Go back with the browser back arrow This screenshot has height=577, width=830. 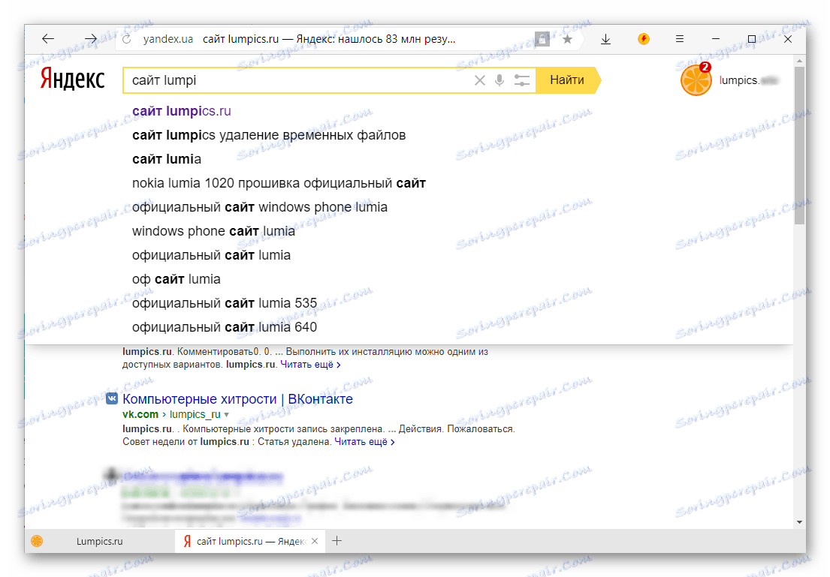point(48,38)
